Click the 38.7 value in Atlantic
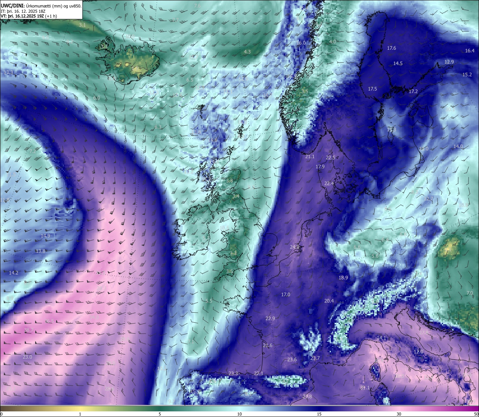The image size is (479, 417). point(29,330)
